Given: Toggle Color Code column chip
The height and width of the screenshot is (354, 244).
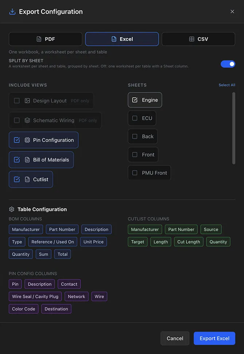Looking at the screenshot, I should [x=24, y=309].
